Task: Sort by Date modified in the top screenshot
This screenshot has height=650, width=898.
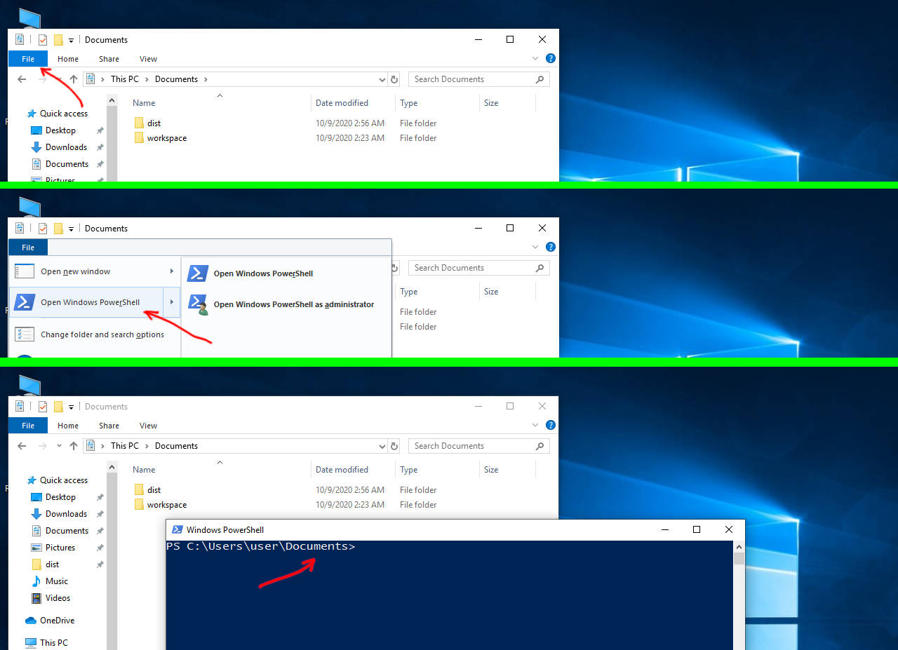Action: [342, 103]
